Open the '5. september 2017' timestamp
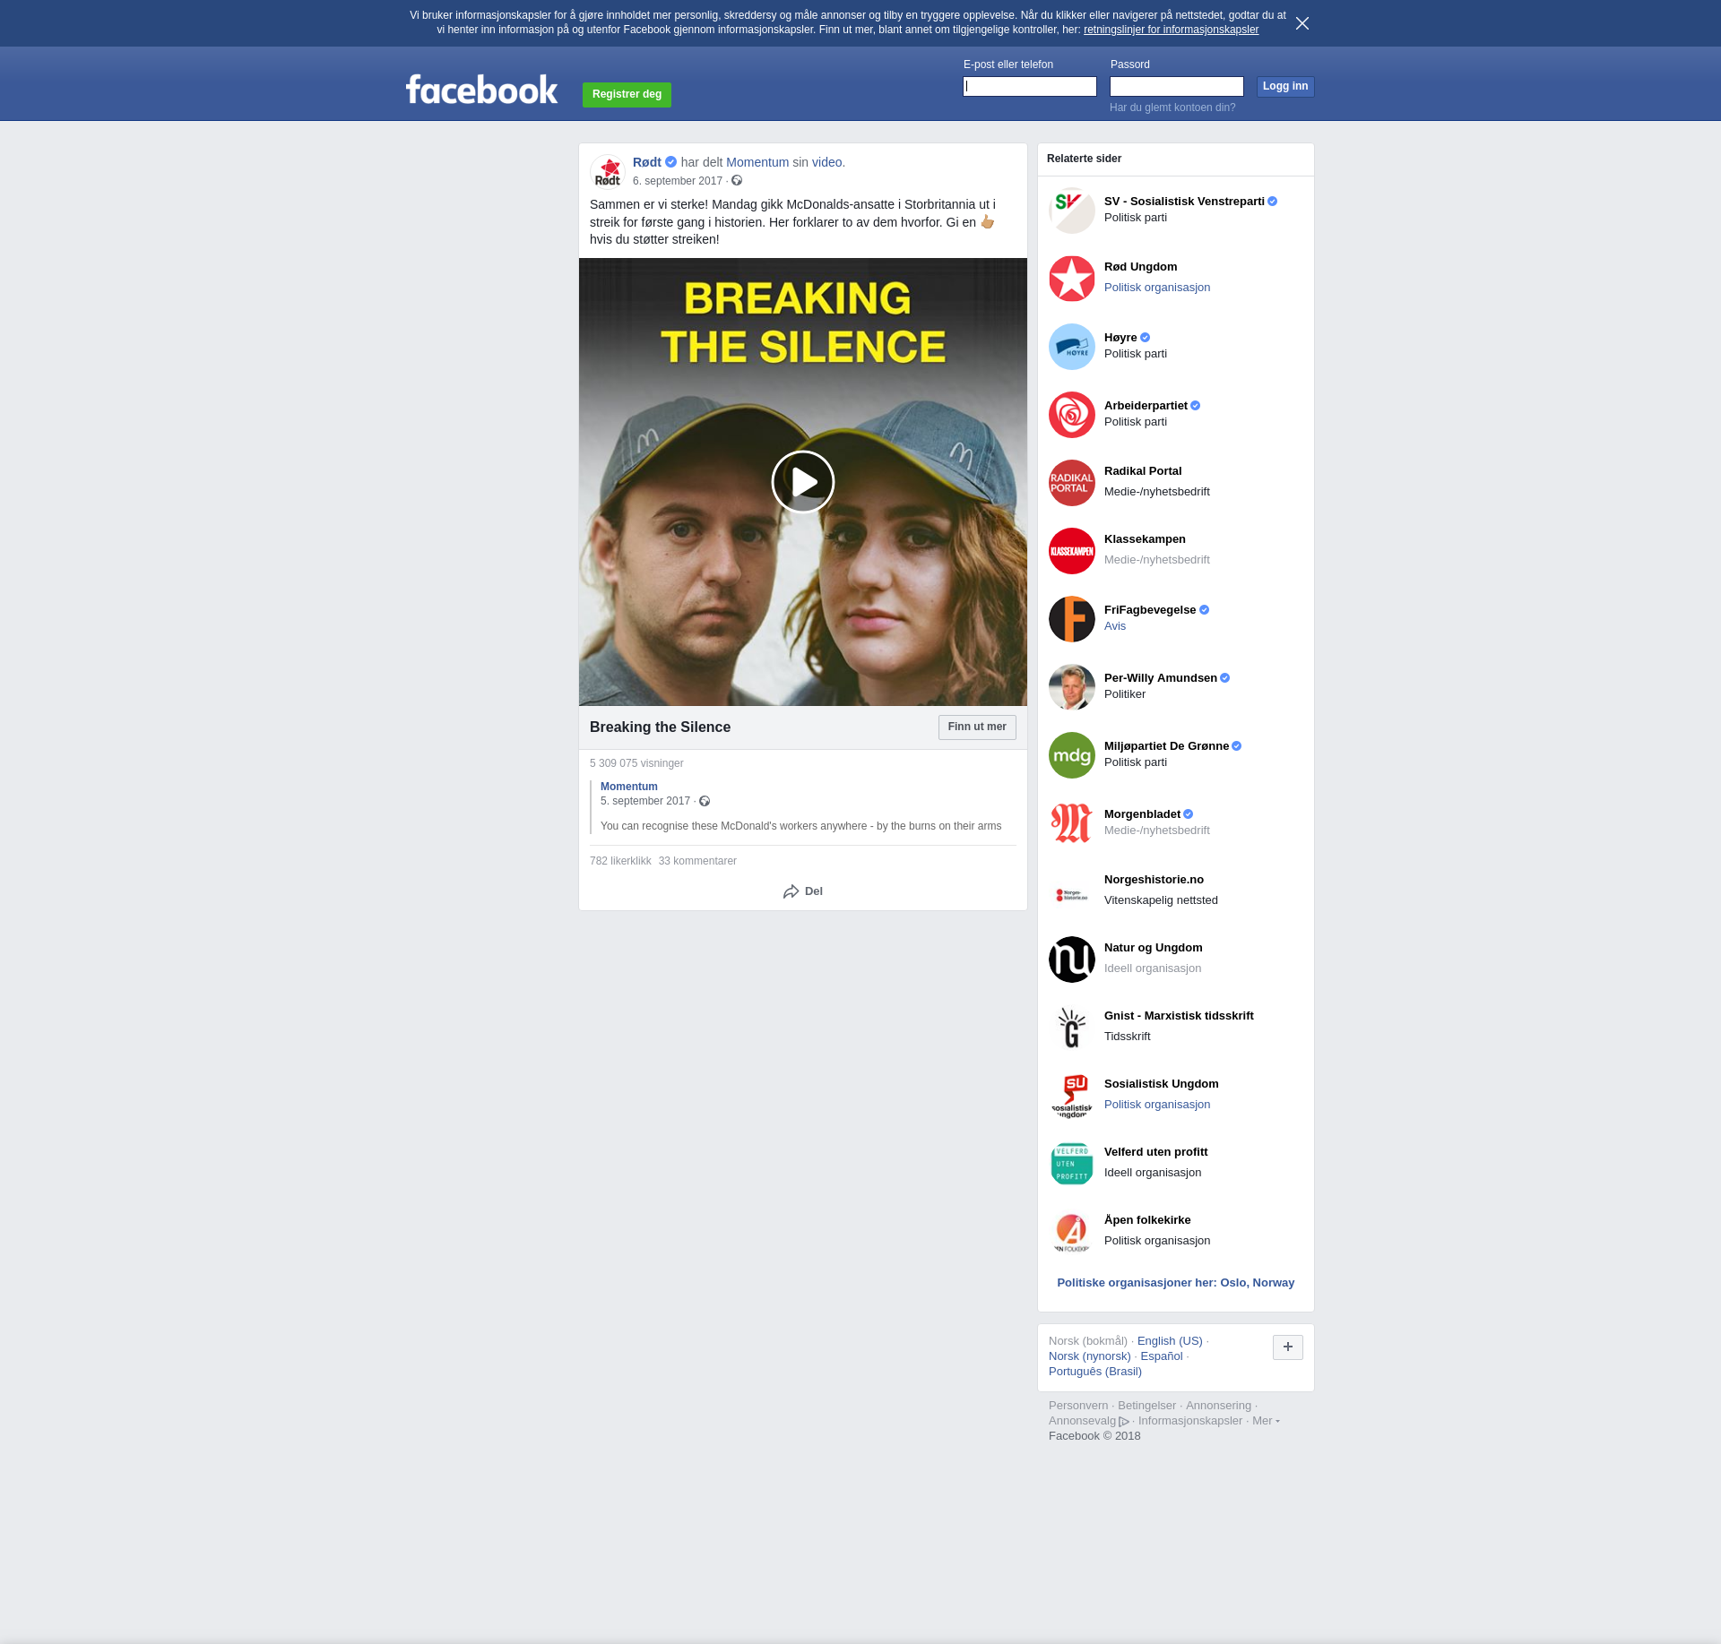This screenshot has height=1644, width=1721. tap(645, 801)
